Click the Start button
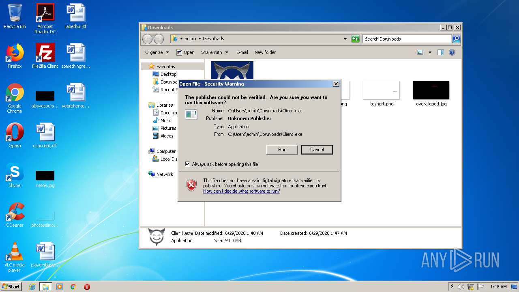Image resolution: width=519 pixels, height=292 pixels. [11, 287]
